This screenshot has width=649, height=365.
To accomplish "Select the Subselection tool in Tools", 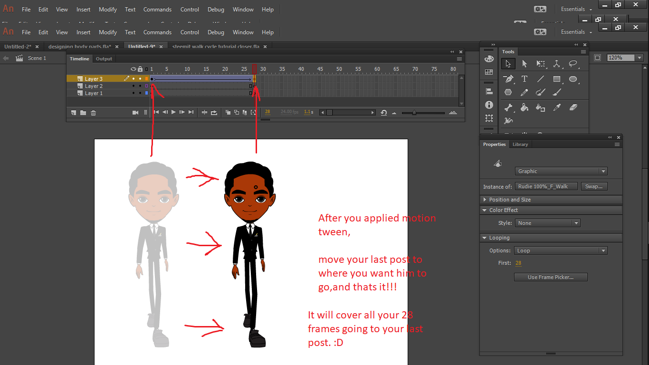I will [525, 64].
